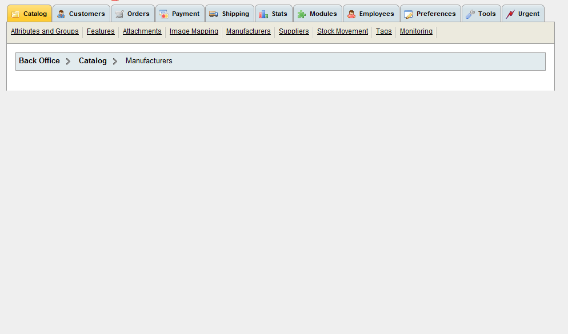The width and height of the screenshot is (568, 334).
Task: Click Back Office in the breadcrumb
Action: 39,61
